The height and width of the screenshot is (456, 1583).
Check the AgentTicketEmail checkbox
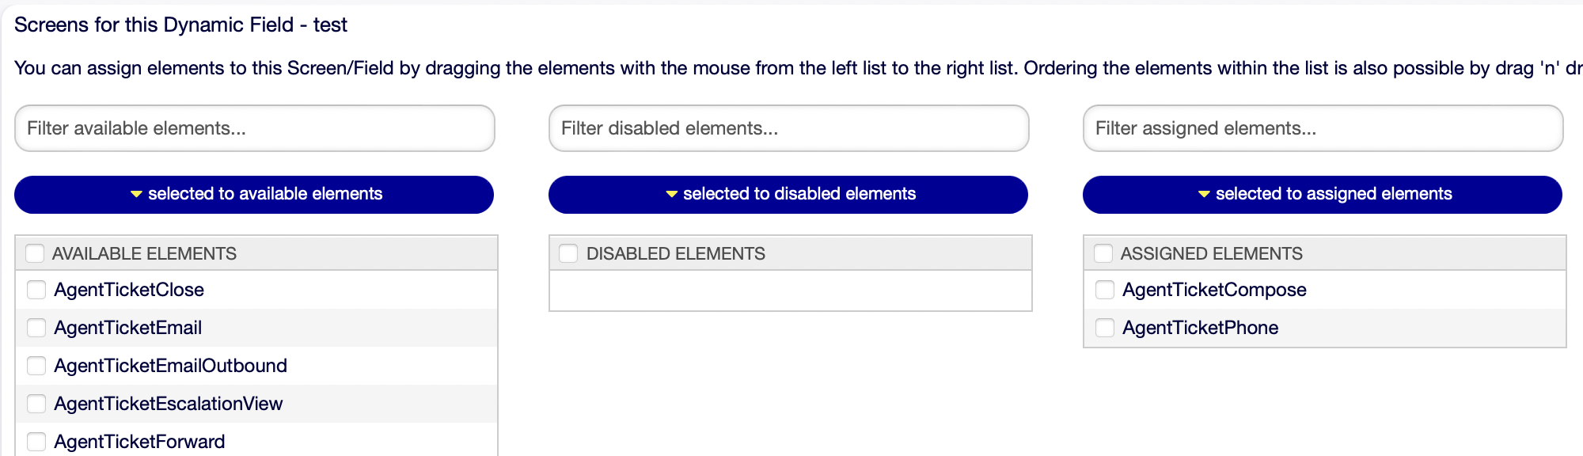[x=36, y=328]
